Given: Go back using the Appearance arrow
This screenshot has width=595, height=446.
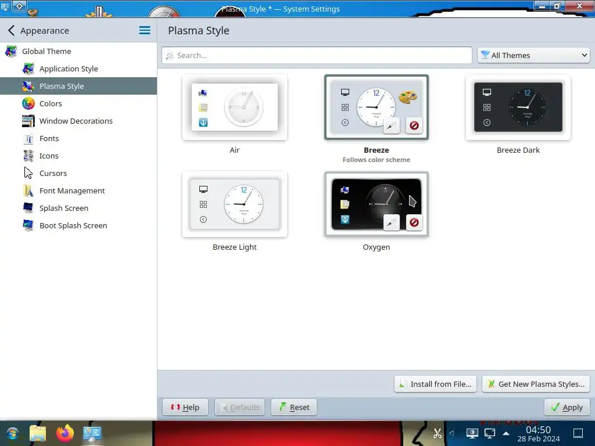Looking at the screenshot, I should [12, 30].
